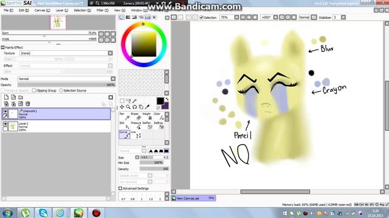Select the Eraser tool
The image size is (389, 218).
pos(136,116)
